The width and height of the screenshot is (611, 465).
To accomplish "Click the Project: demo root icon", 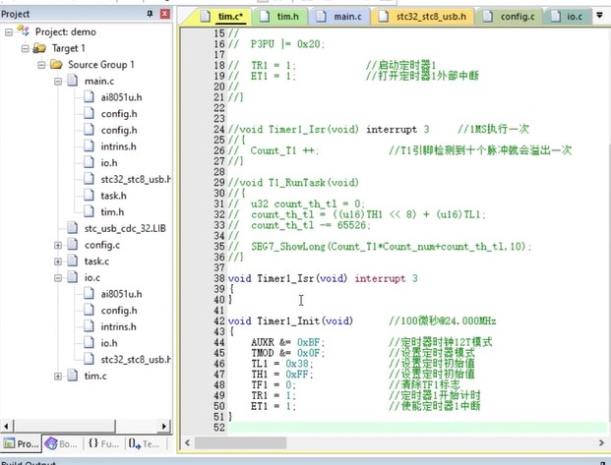I will [25, 31].
